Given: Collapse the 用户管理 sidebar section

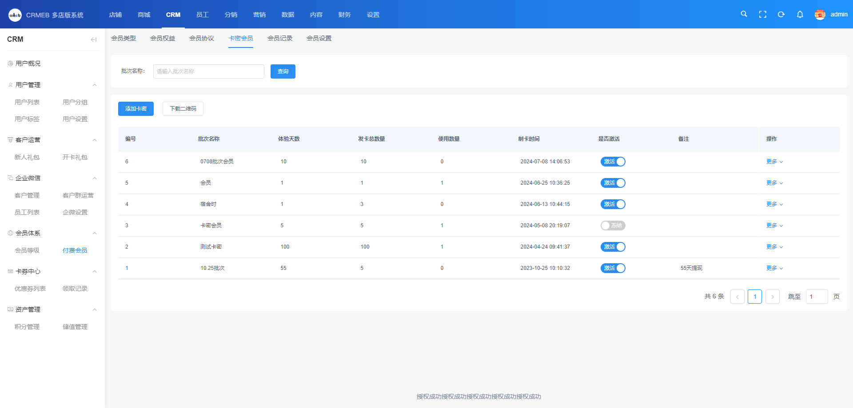Looking at the screenshot, I should click(94, 85).
